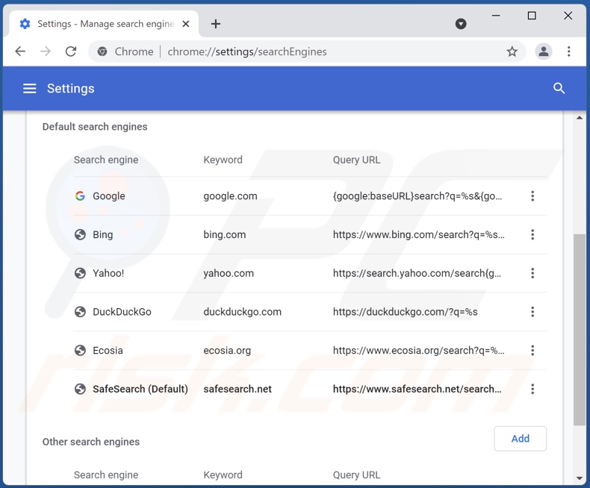Select the safesearch.net keyword
Viewport: 590px width, 488px height.
(x=237, y=389)
